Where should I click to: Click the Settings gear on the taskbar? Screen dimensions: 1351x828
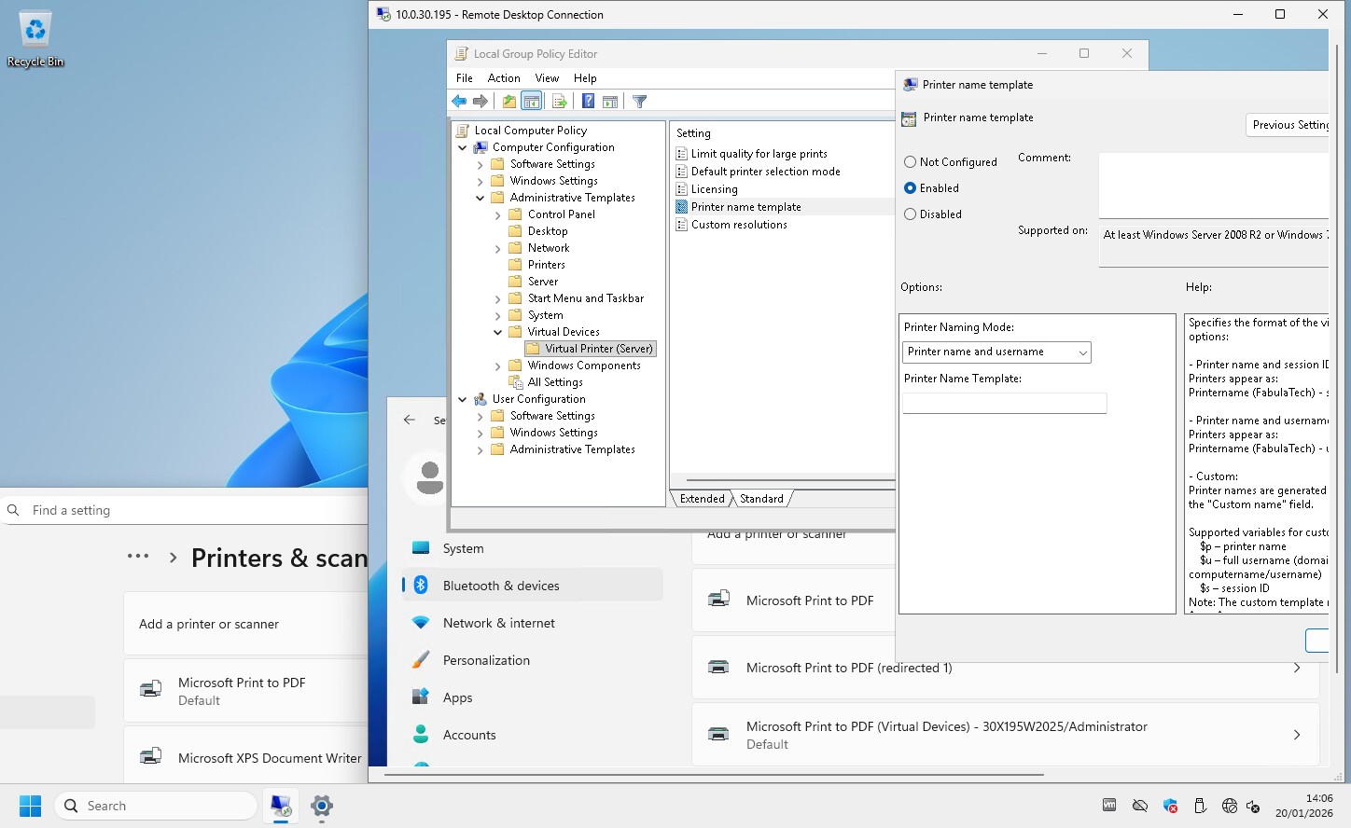pos(322,806)
